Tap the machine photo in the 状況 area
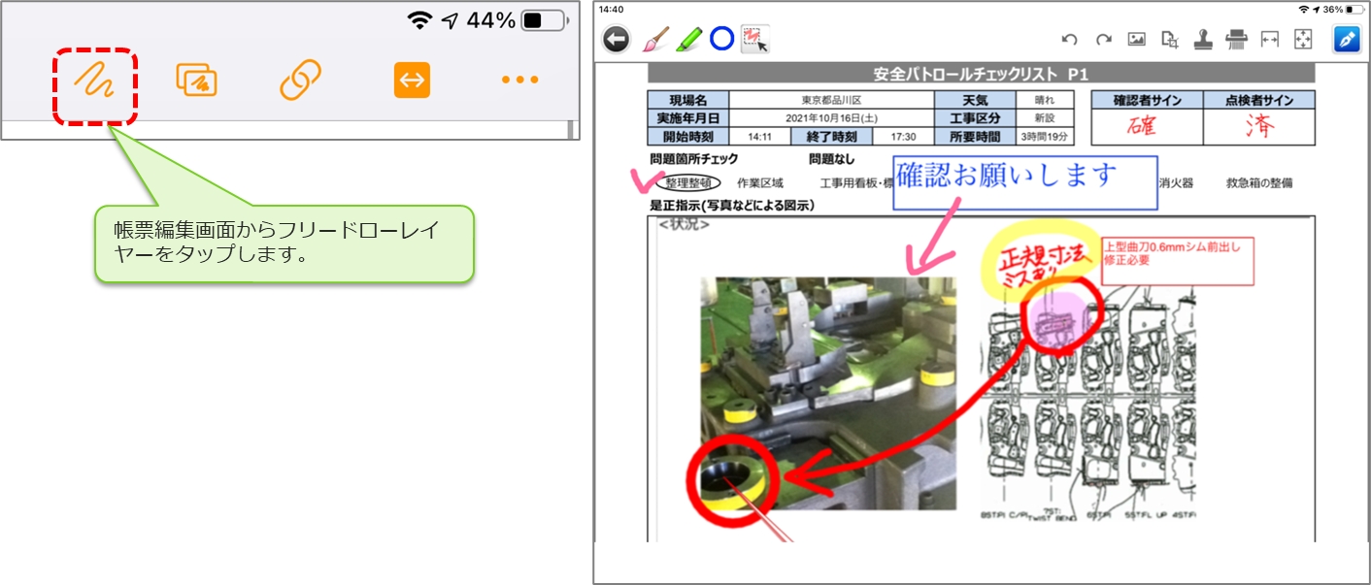 tap(828, 393)
